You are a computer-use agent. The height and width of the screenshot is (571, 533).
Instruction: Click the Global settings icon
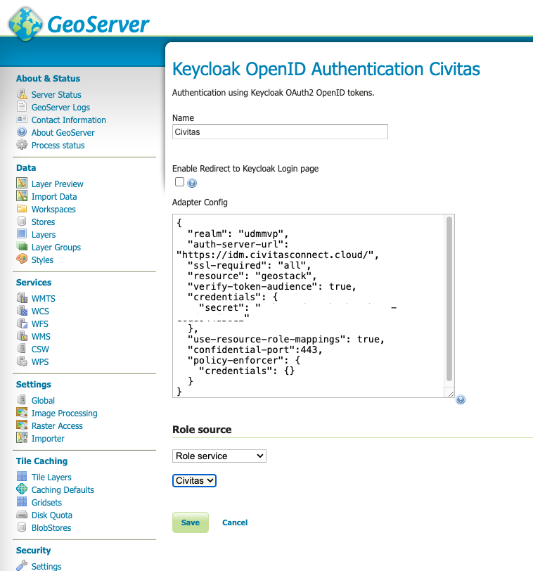(x=22, y=400)
